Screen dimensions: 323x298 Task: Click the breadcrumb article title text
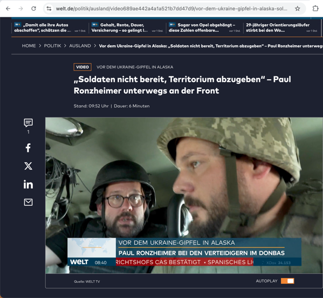(211, 46)
